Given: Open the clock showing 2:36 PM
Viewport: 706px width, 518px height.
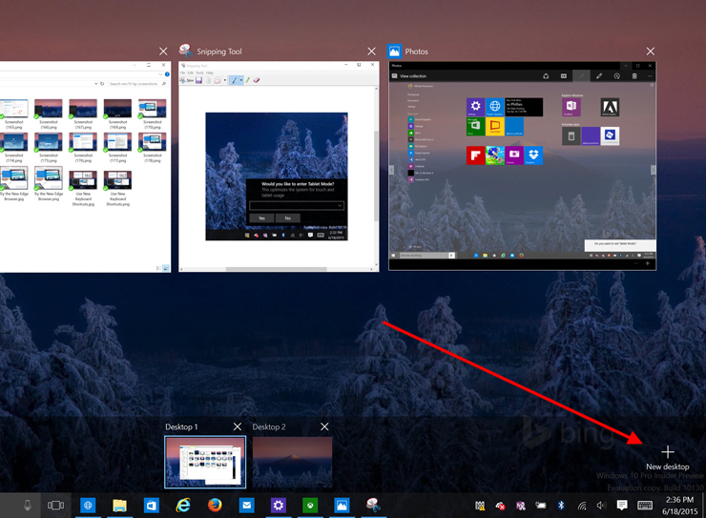Looking at the screenshot, I should click(x=678, y=505).
